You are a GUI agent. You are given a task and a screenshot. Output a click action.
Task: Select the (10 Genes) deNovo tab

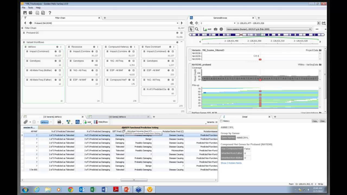pos(117,117)
